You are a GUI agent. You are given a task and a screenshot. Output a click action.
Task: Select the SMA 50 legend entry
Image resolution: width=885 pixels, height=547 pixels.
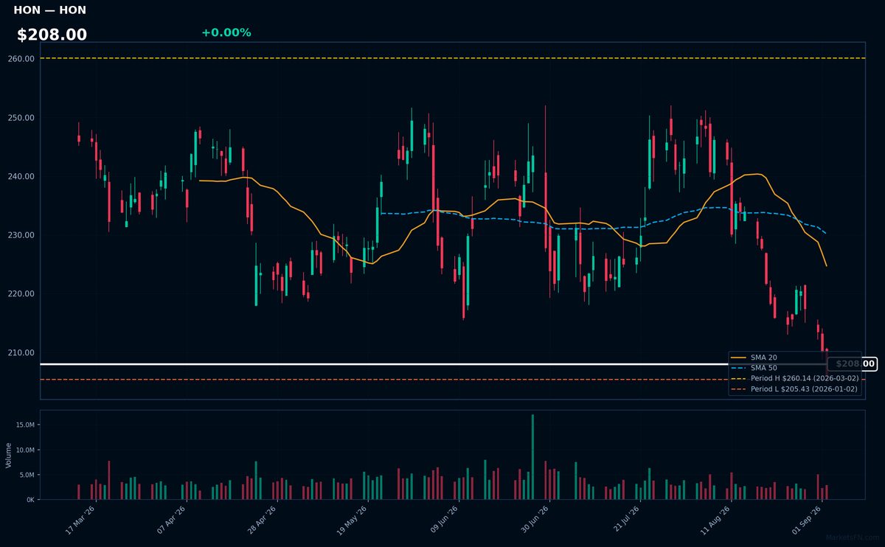point(753,368)
